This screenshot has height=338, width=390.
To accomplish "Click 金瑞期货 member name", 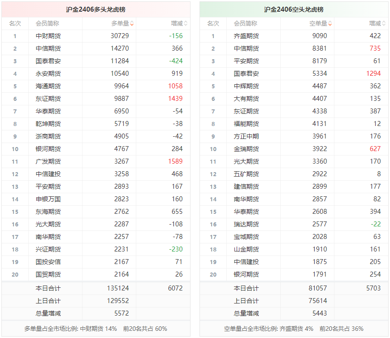I will pos(246,149).
